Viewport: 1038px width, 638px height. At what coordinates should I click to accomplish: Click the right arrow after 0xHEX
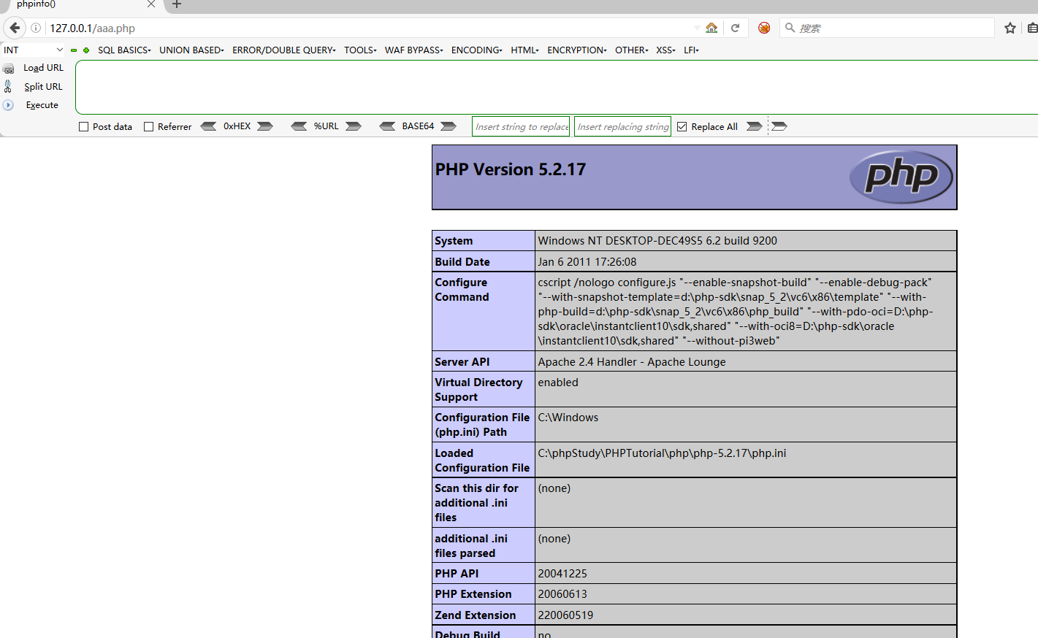point(265,126)
